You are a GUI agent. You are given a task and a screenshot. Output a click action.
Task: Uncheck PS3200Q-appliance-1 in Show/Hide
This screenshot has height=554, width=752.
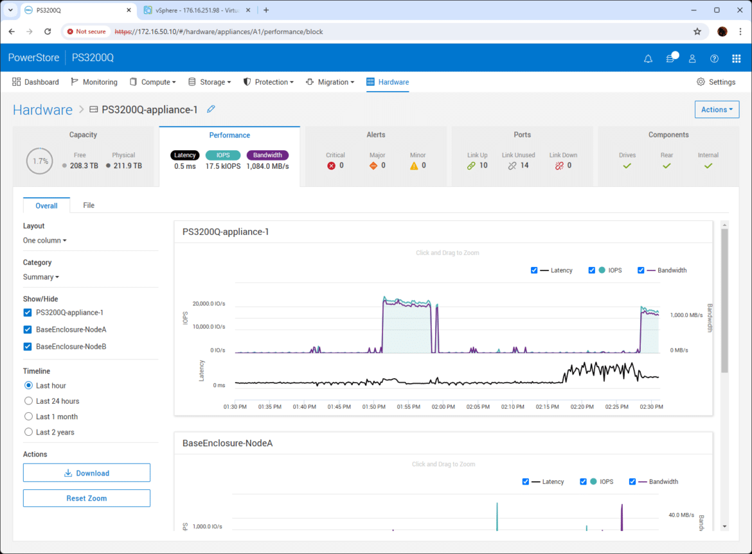[x=28, y=313]
